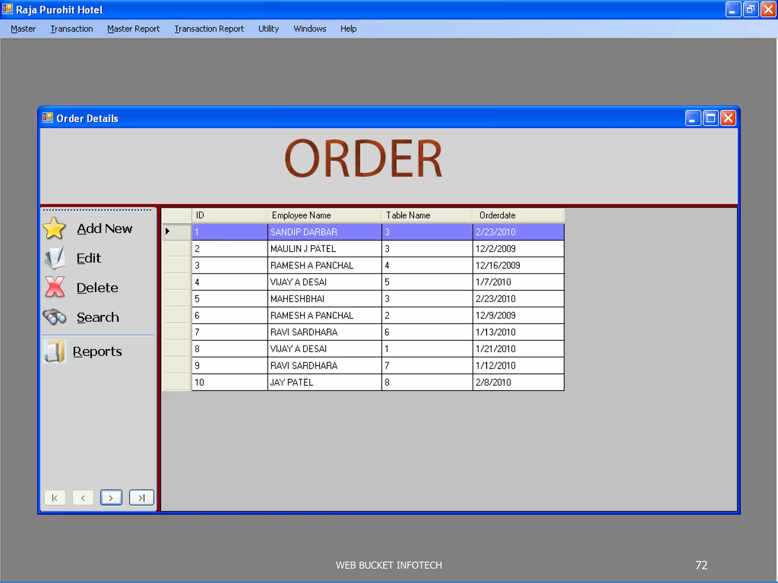This screenshot has height=583, width=778.
Task: Open the Utility menu
Action: 269,29
